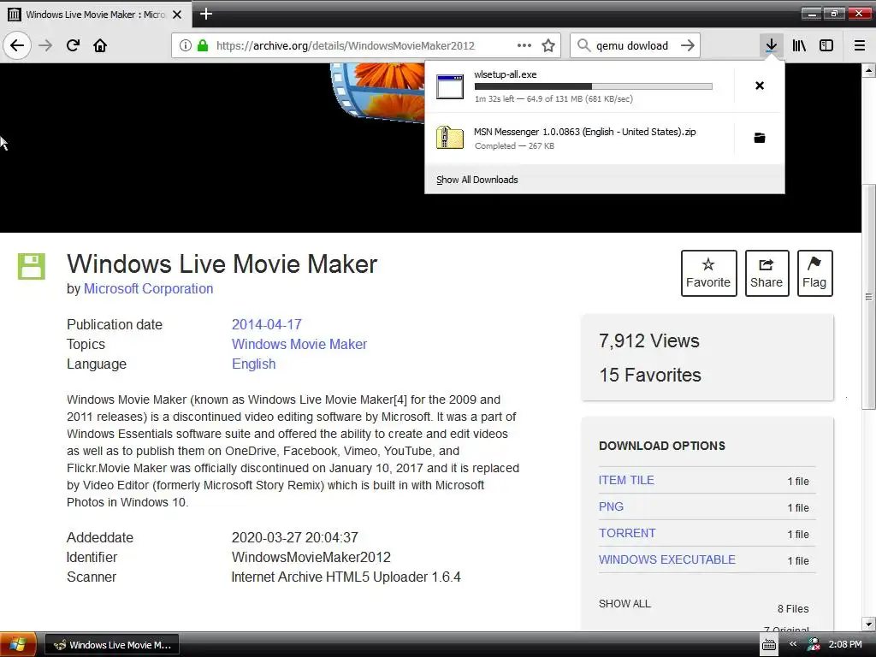Click the DOWNLOAD OPTIONS heading
The width and height of the screenshot is (876, 657).
tap(662, 446)
